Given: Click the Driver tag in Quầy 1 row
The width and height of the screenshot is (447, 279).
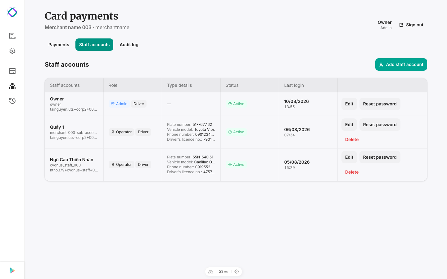Looking at the screenshot, I should pos(143,132).
